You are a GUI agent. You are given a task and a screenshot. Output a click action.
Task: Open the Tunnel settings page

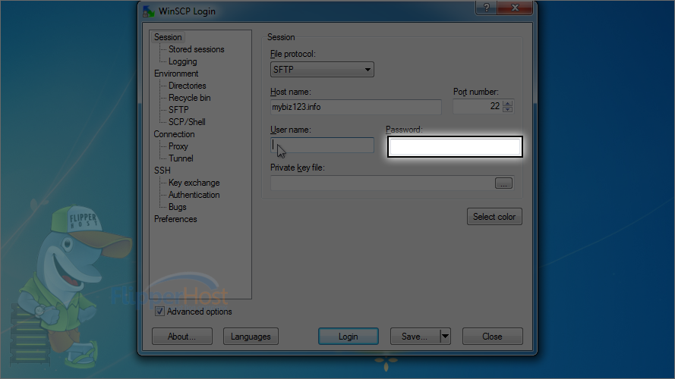(181, 158)
